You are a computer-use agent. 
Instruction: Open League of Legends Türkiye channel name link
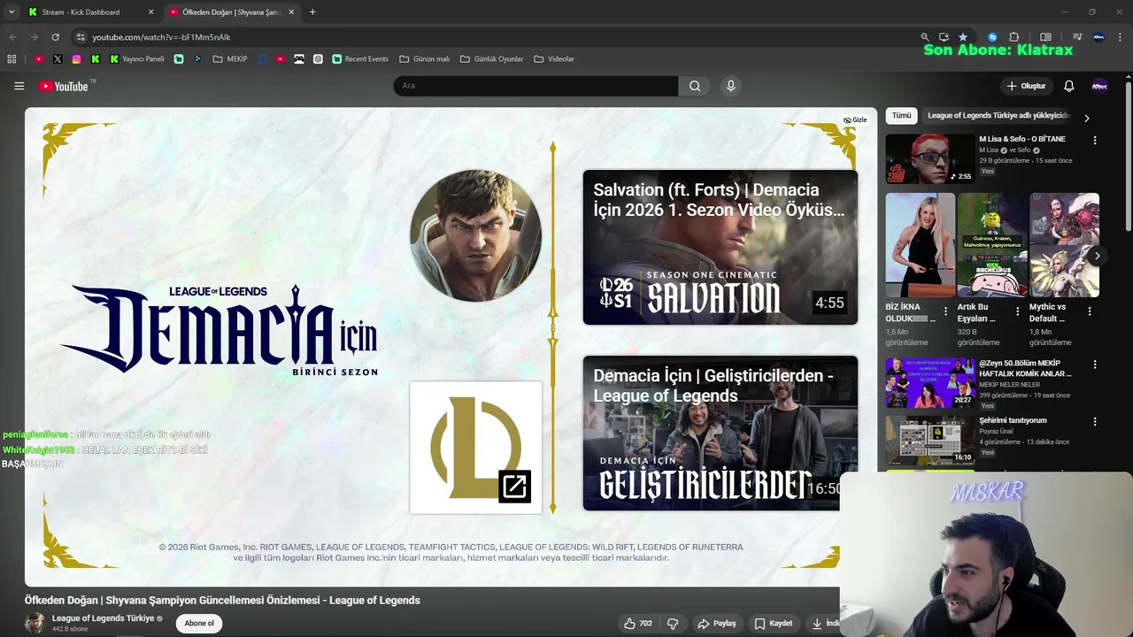click(x=103, y=618)
